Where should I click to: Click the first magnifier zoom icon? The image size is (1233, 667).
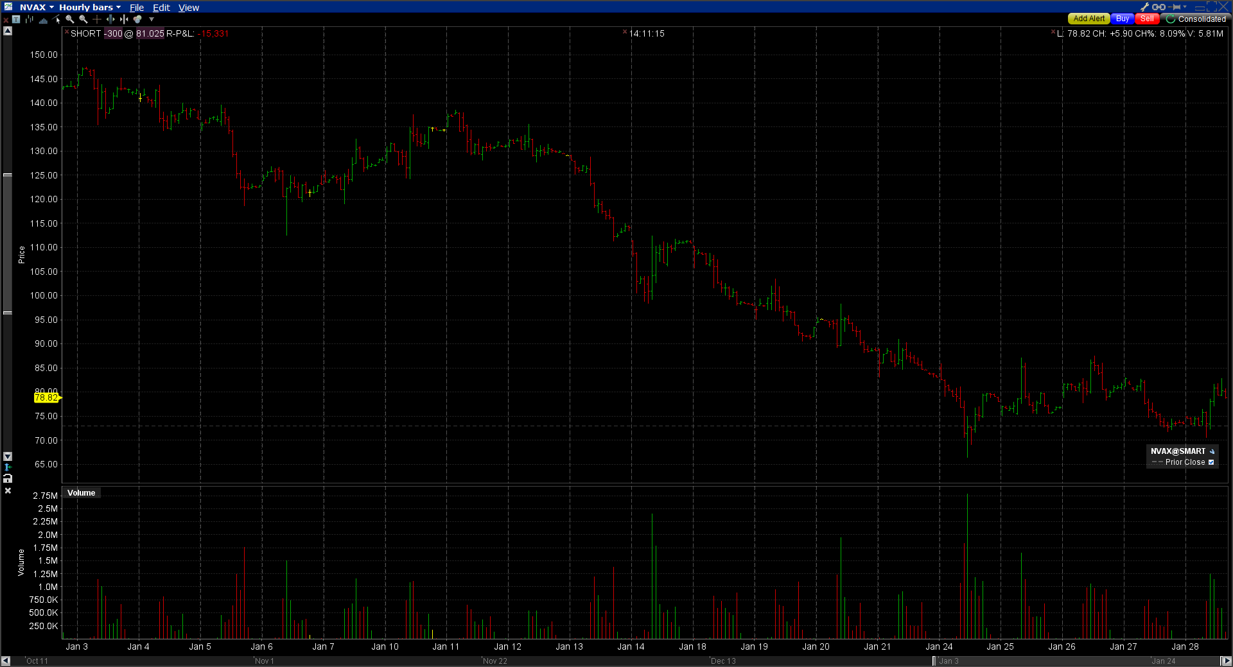[70, 19]
